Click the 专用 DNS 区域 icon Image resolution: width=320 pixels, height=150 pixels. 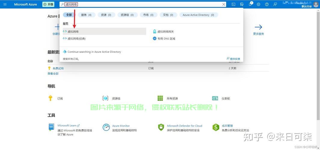(155, 38)
